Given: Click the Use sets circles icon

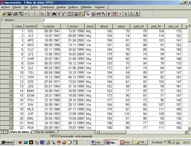Looking at the screenshot, I should point(93,14).
